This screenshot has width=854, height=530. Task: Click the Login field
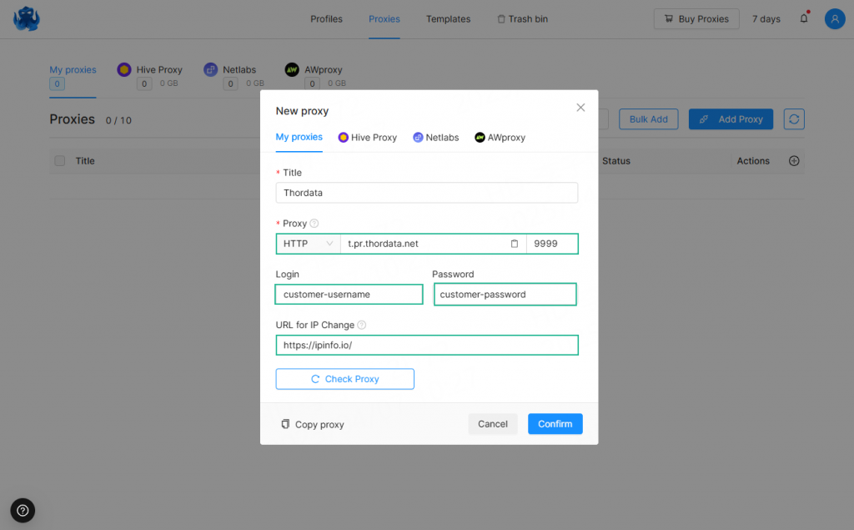[x=349, y=295]
